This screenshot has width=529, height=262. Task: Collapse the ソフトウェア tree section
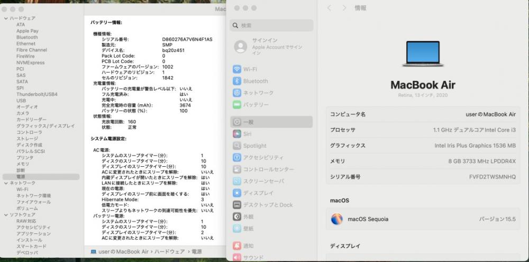6,215
